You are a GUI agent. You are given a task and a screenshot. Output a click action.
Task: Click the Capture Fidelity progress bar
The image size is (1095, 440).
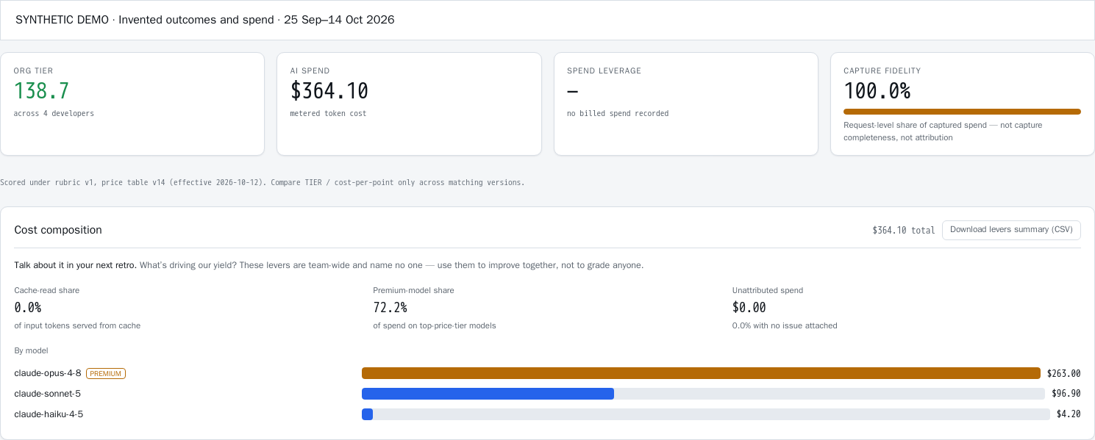[962, 112]
